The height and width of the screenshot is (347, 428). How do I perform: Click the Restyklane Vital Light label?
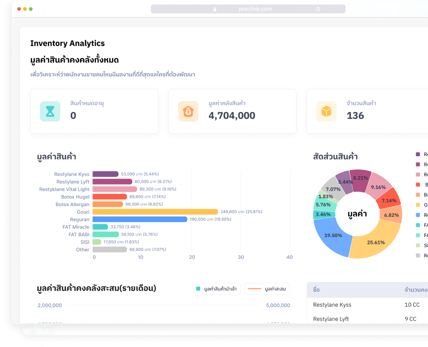coord(64,189)
